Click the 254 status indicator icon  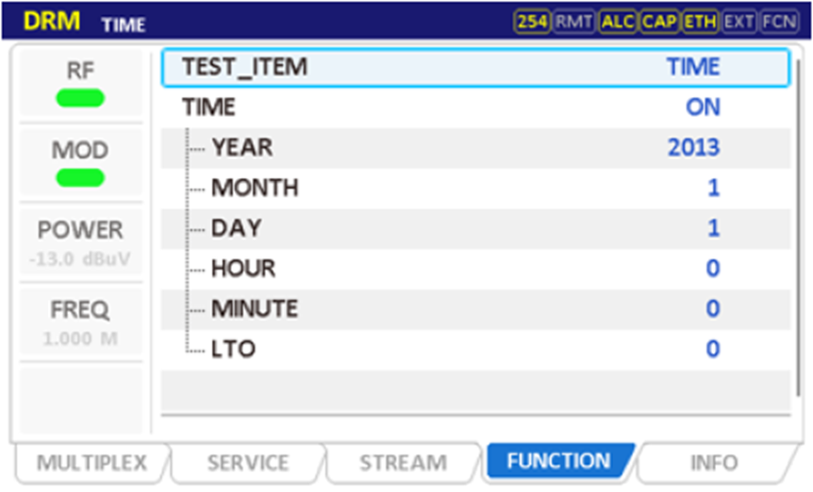(533, 22)
